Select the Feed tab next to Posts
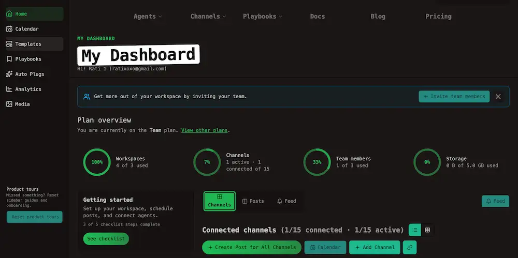The height and width of the screenshot is (258, 518). click(286, 201)
